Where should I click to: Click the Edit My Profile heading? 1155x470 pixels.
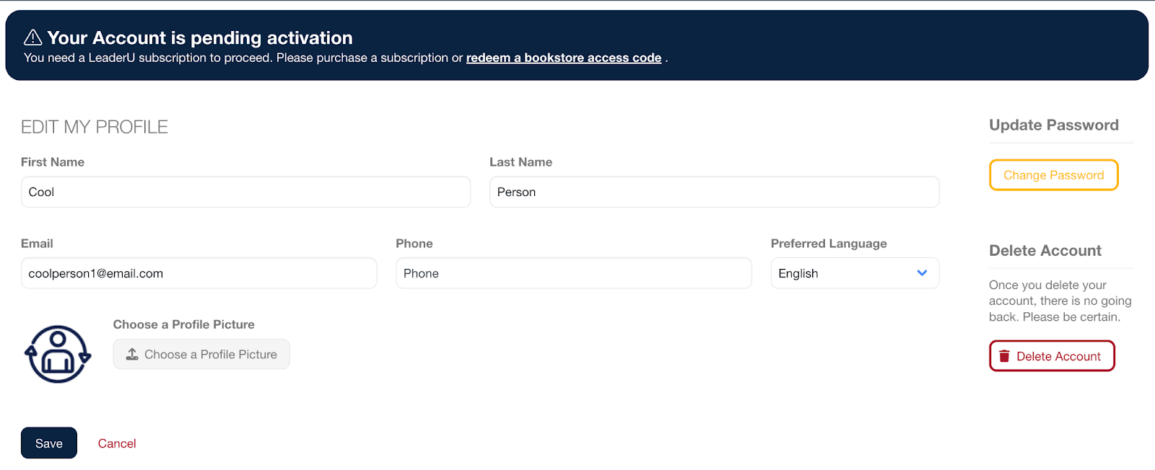click(x=95, y=127)
